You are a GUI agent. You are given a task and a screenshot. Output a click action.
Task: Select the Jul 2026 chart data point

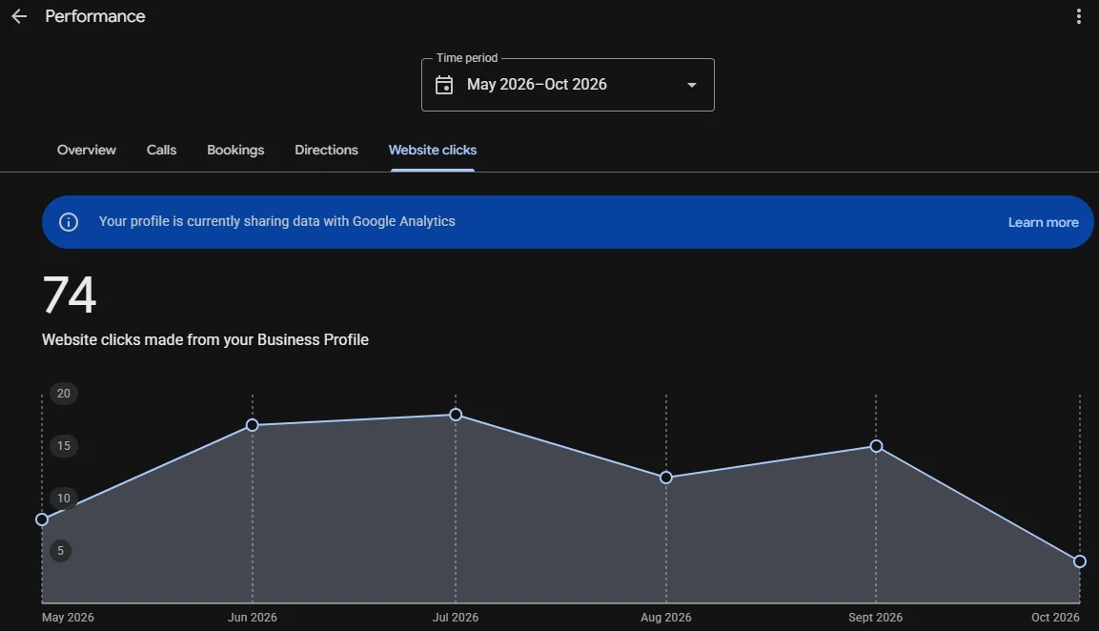pos(456,415)
